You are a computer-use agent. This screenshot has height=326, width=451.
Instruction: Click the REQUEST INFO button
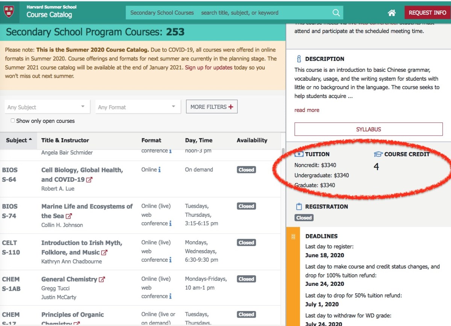click(x=427, y=12)
